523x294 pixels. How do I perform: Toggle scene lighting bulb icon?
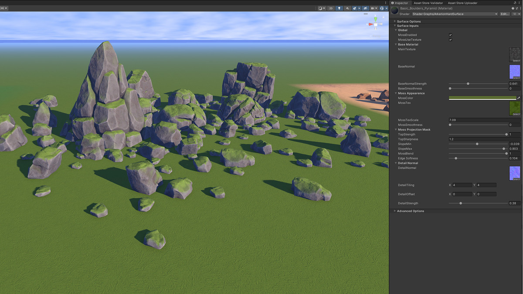339,8
